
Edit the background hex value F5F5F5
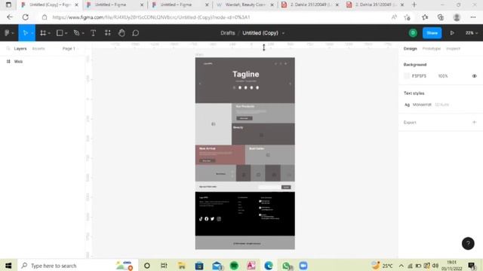(x=419, y=76)
